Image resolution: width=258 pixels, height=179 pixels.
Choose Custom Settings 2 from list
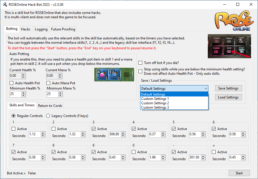click(174, 103)
